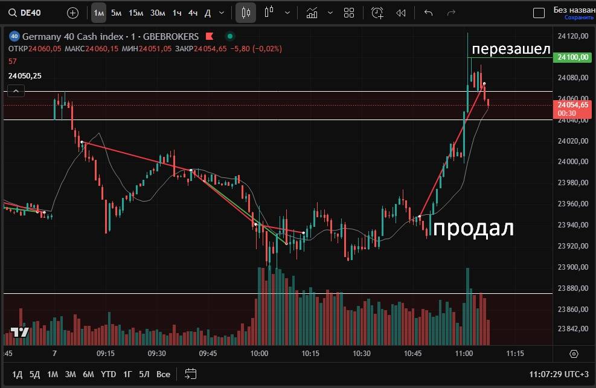Toggle the 1м timeframe button
The image size is (596, 388).
[x=99, y=13]
